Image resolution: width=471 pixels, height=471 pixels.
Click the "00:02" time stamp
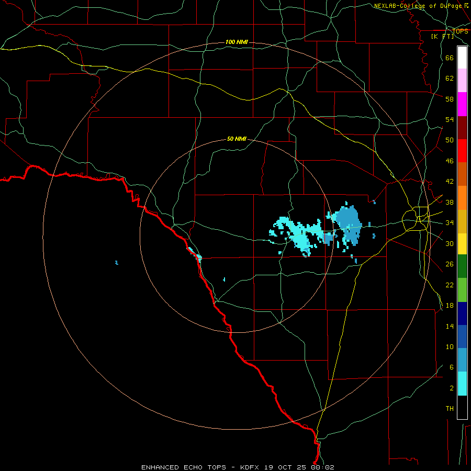coord(322,467)
